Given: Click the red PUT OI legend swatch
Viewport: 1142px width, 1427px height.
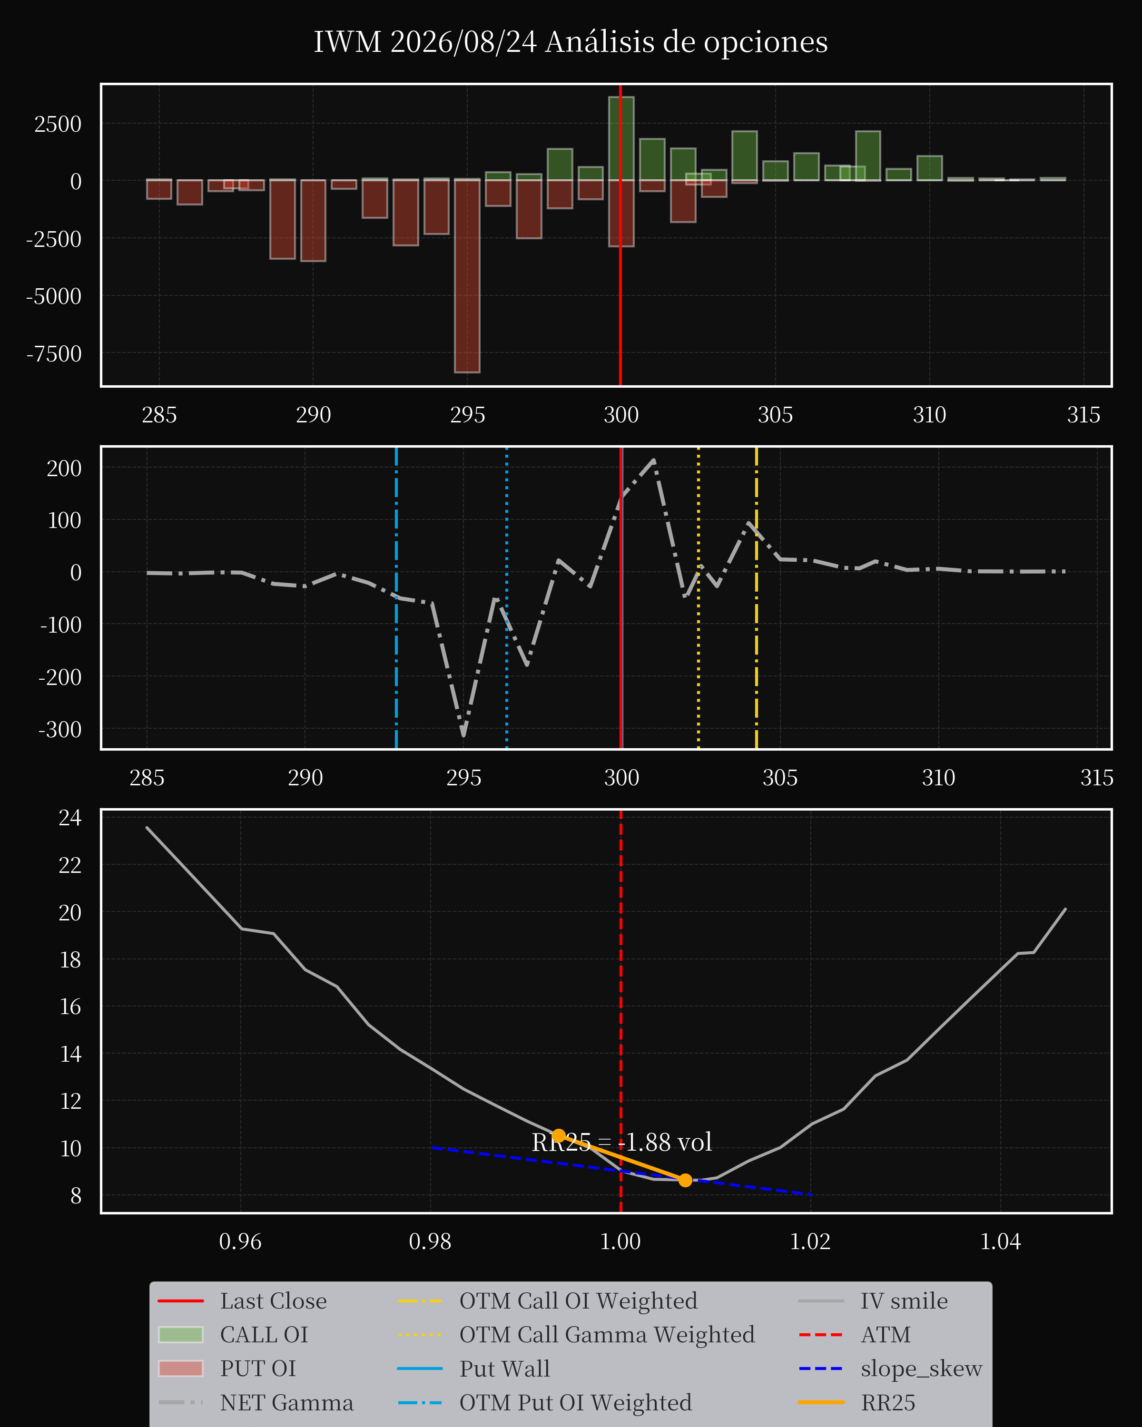Looking at the screenshot, I should [181, 1368].
